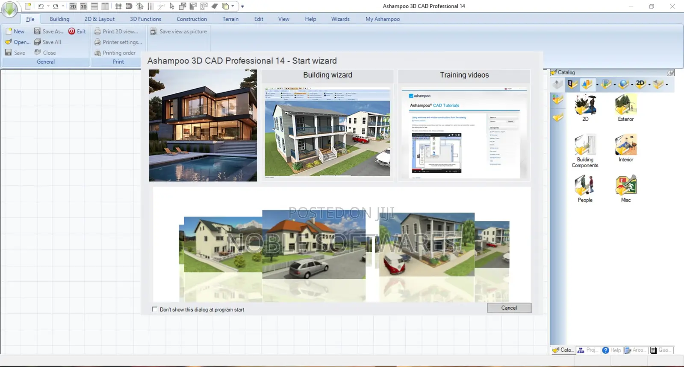Click the Catalog up-level arrow icon
Image resolution: width=684 pixels, height=367 pixels.
pyautogui.click(x=557, y=84)
